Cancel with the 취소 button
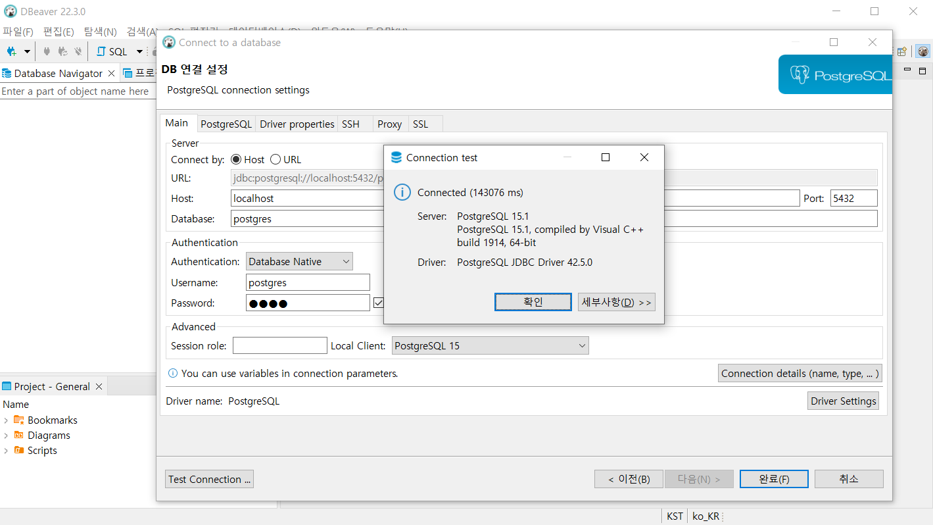 [x=849, y=479]
